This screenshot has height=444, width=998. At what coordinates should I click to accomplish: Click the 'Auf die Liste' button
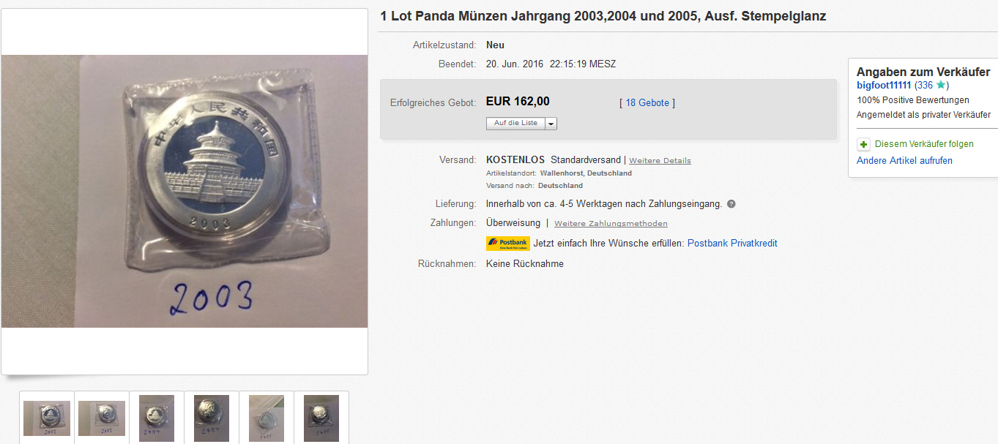pos(515,124)
